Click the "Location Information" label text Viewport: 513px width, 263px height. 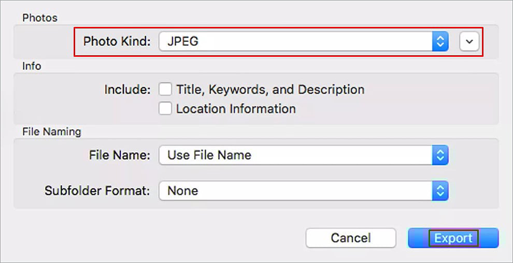pyautogui.click(x=236, y=109)
